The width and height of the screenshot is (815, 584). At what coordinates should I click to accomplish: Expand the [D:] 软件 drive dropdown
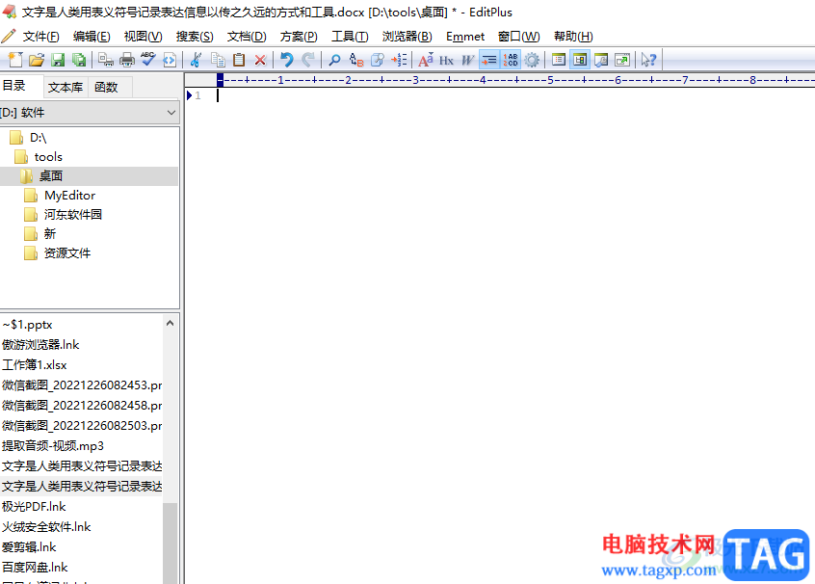[x=171, y=113]
